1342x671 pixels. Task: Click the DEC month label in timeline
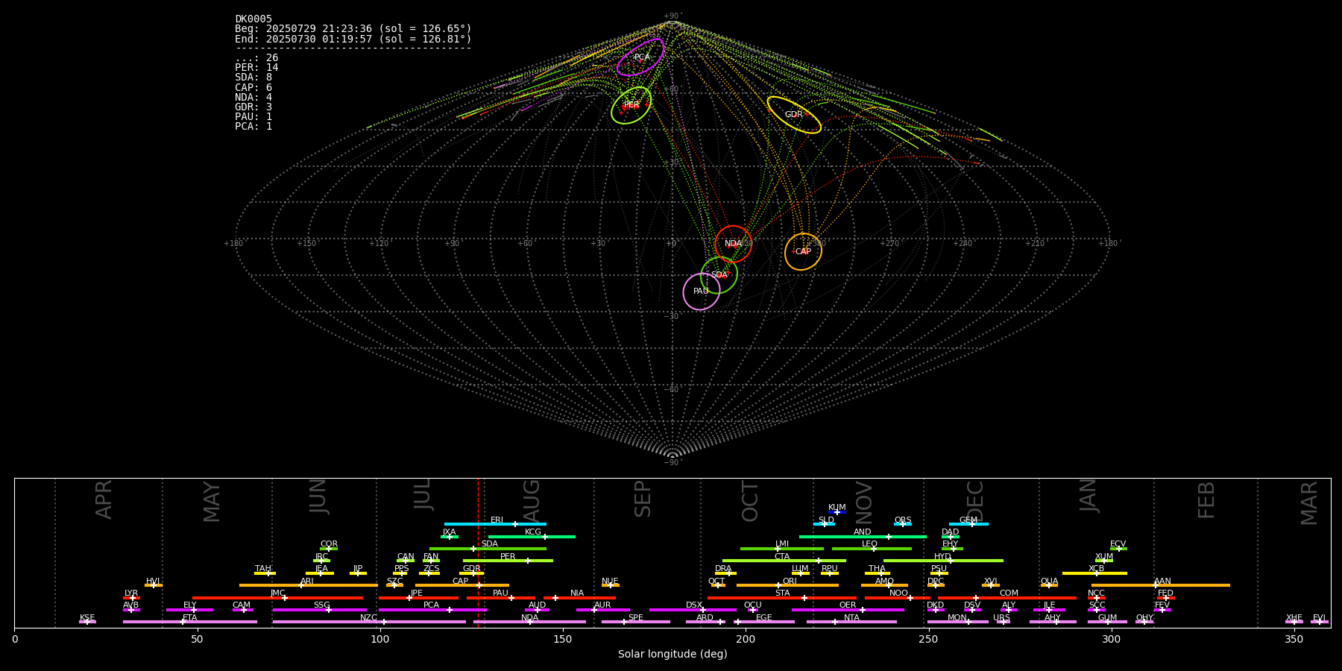(975, 500)
